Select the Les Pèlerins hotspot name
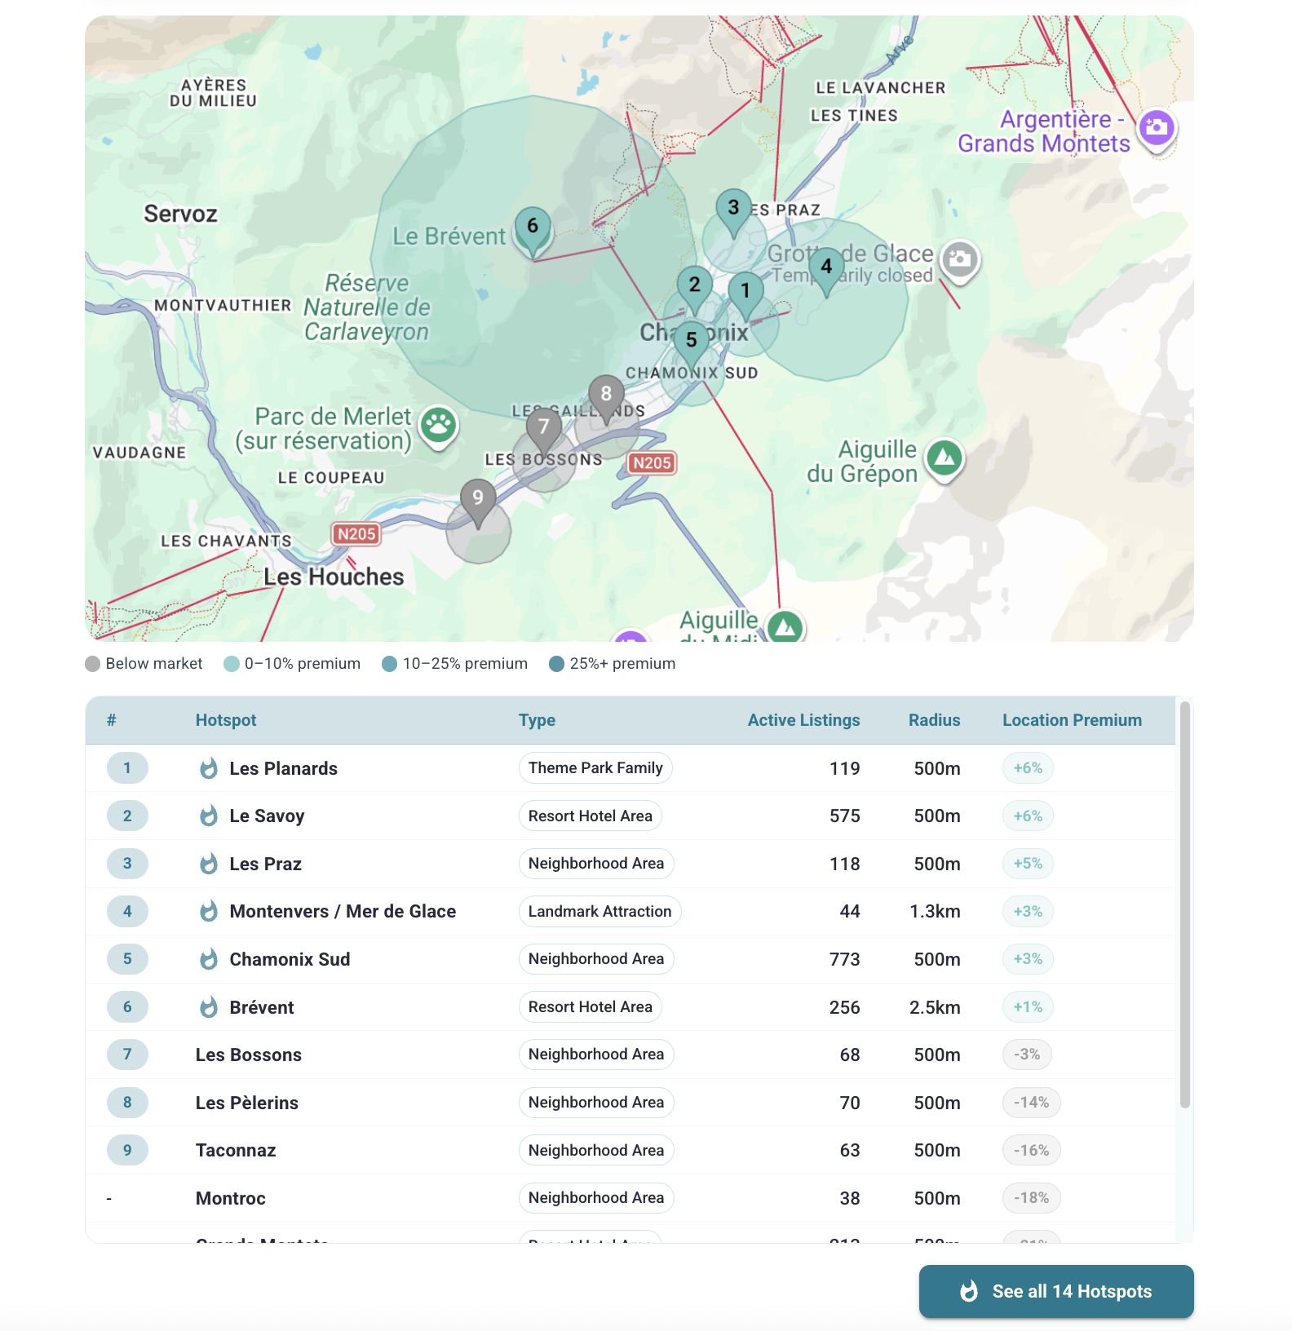 click(247, 1103)
